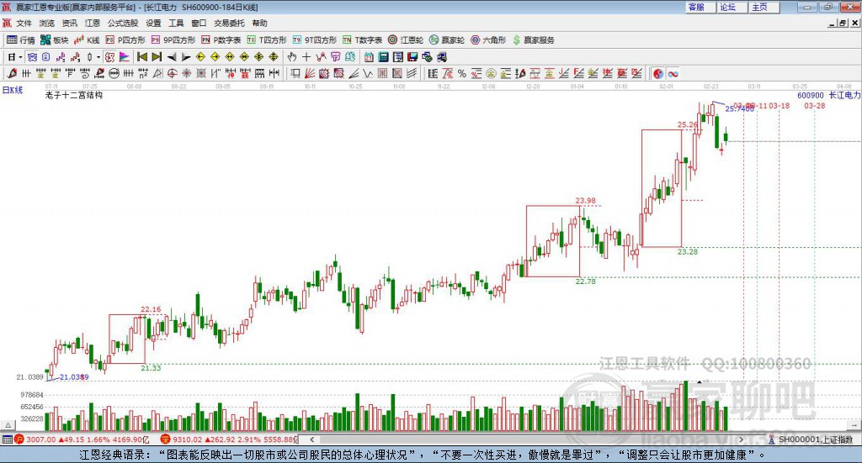
Task: Click the volume panel up-arrow expander
Action: (x=8, y=425)
